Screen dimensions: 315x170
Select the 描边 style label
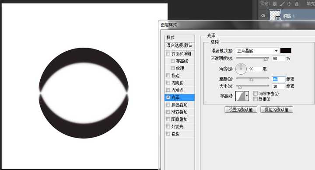point(175,76)
